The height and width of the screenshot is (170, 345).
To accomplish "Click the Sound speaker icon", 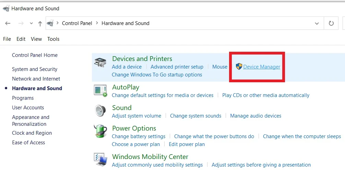I will 100,111.
